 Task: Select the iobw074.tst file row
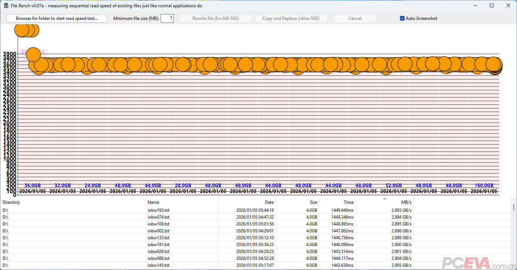pos(158,217)
